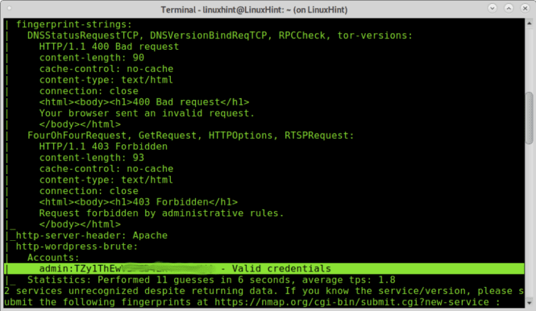Click the 'Accounts:' line
The height and width of the screenshot is (311, 536).
(x=53, y=257)
